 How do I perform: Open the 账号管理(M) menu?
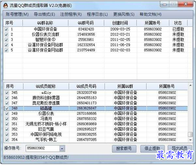(x=17, y=14)
